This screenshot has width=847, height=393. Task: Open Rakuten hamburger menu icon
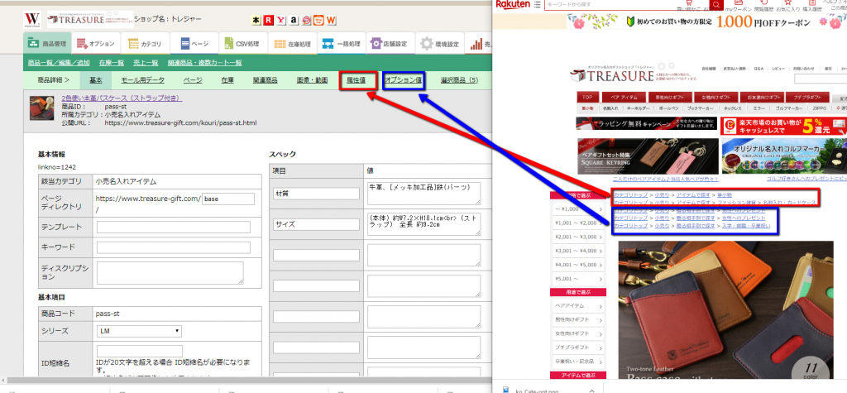pyautogui.click(x=538, y=5)
